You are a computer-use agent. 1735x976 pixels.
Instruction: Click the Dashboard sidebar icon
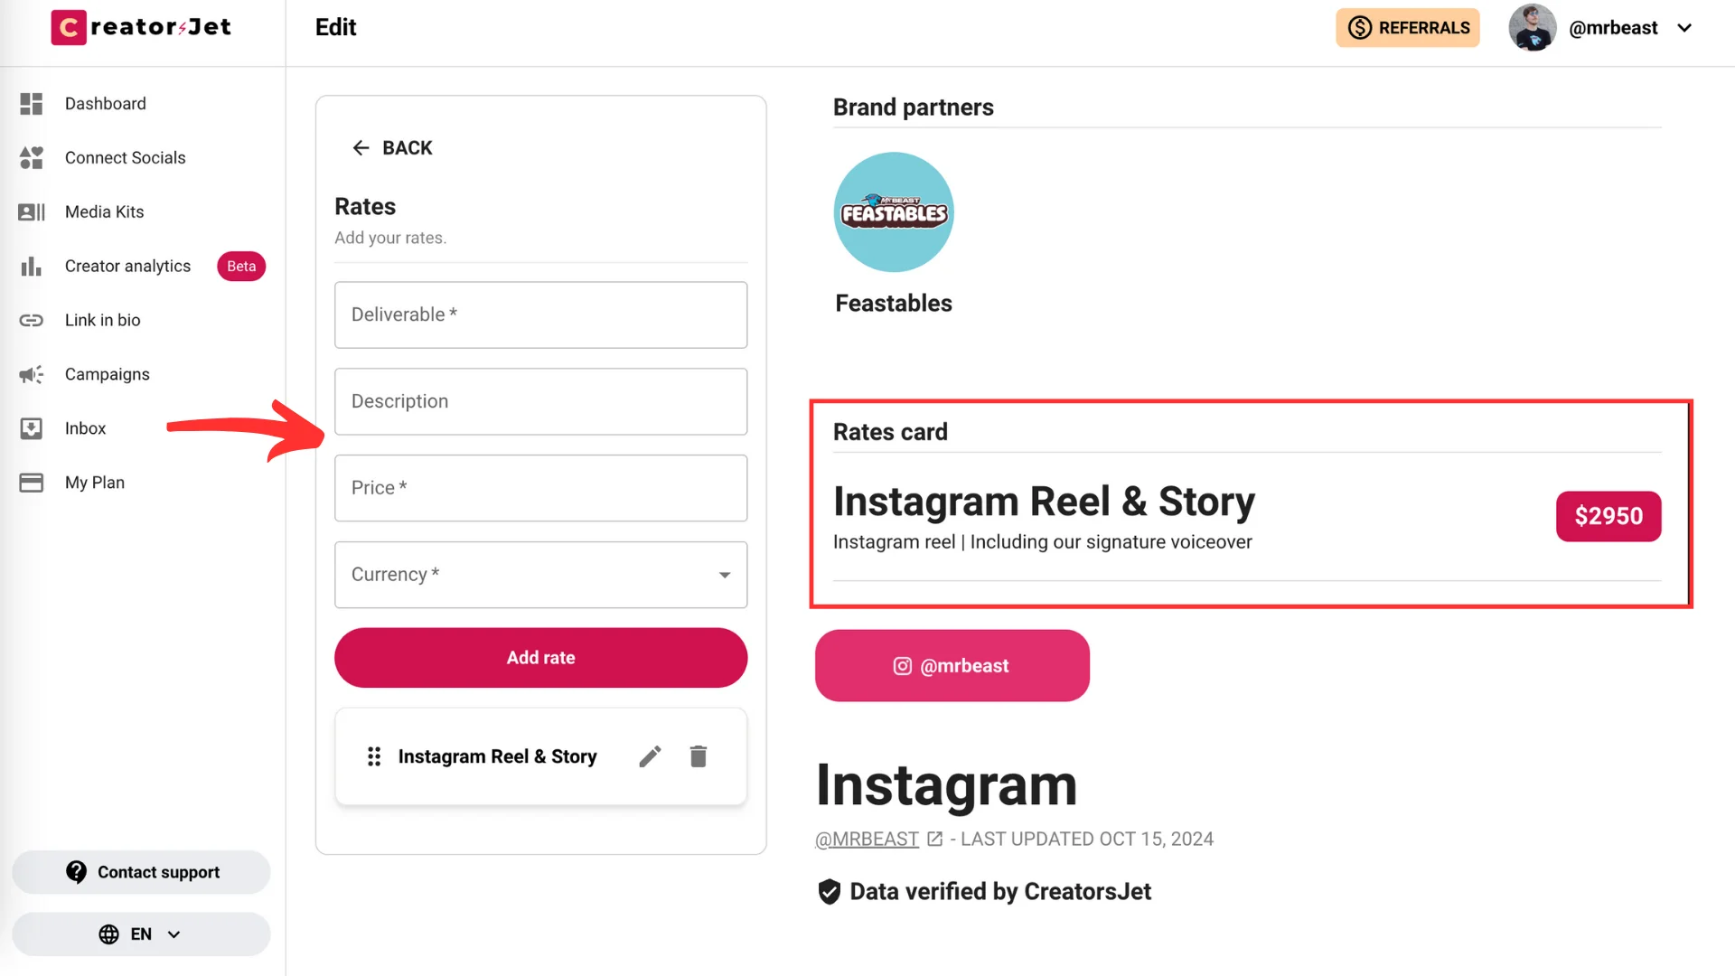click(33, 104)
